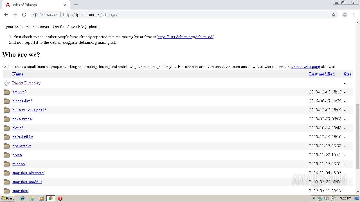Click the Action Center flag icon
The width and height of the screenshot is (360, 202).
click(333, 198)
